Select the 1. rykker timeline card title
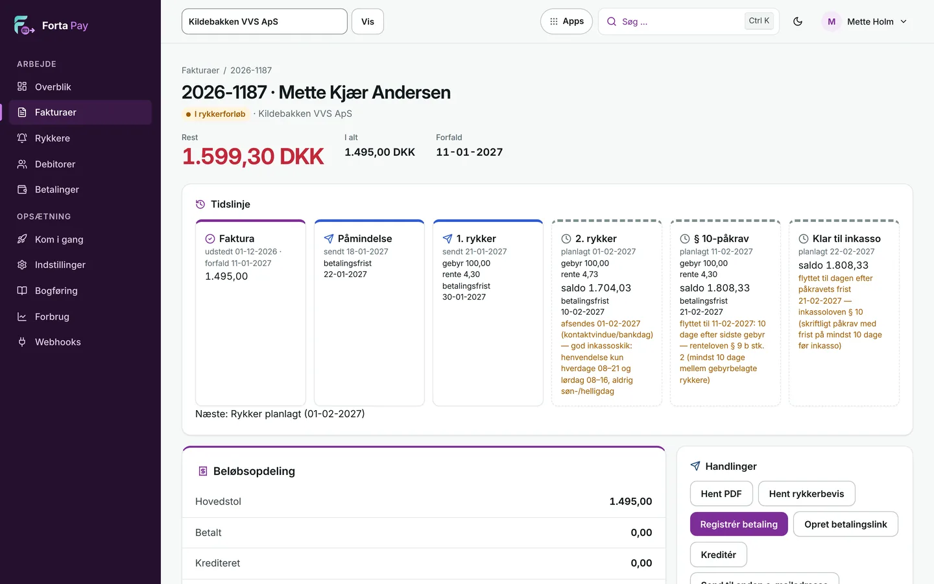Screen dimensions: 934x584 pos(476,239)
